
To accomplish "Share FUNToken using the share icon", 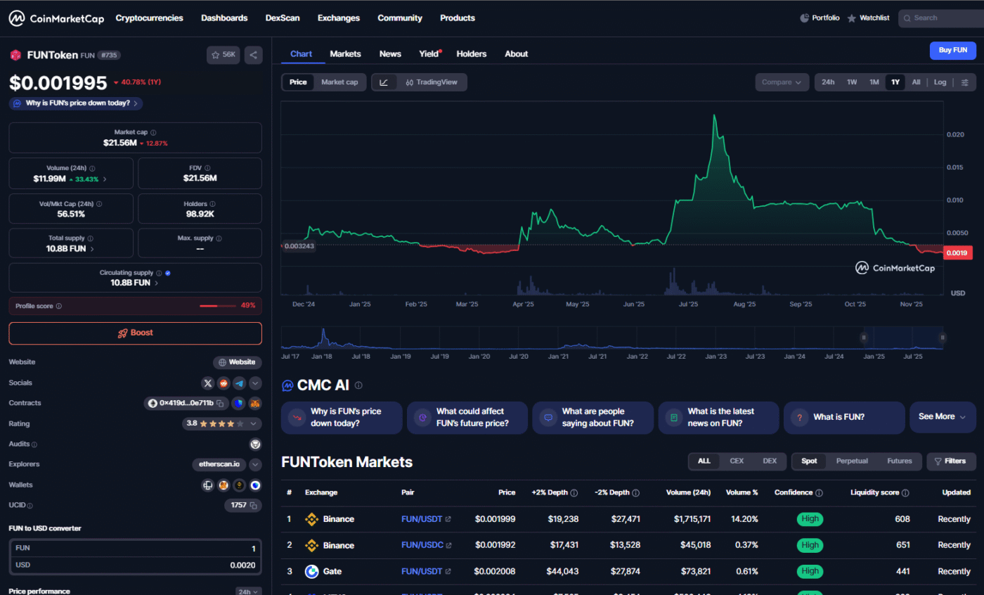I will click(x=253, y=55).
